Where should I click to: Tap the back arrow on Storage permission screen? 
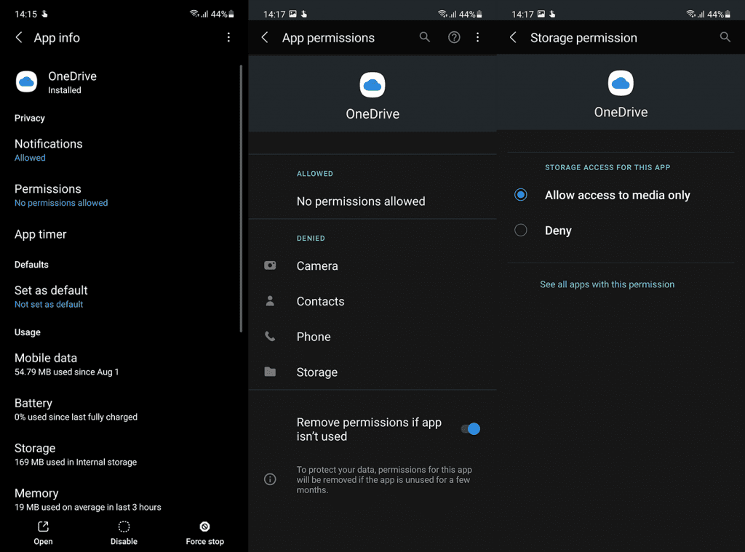(x=513, y=37)
